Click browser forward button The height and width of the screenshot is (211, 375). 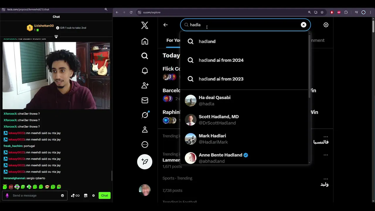tap(124, 12)
